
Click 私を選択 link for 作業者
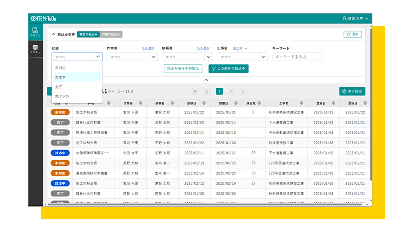pos(148,48)
